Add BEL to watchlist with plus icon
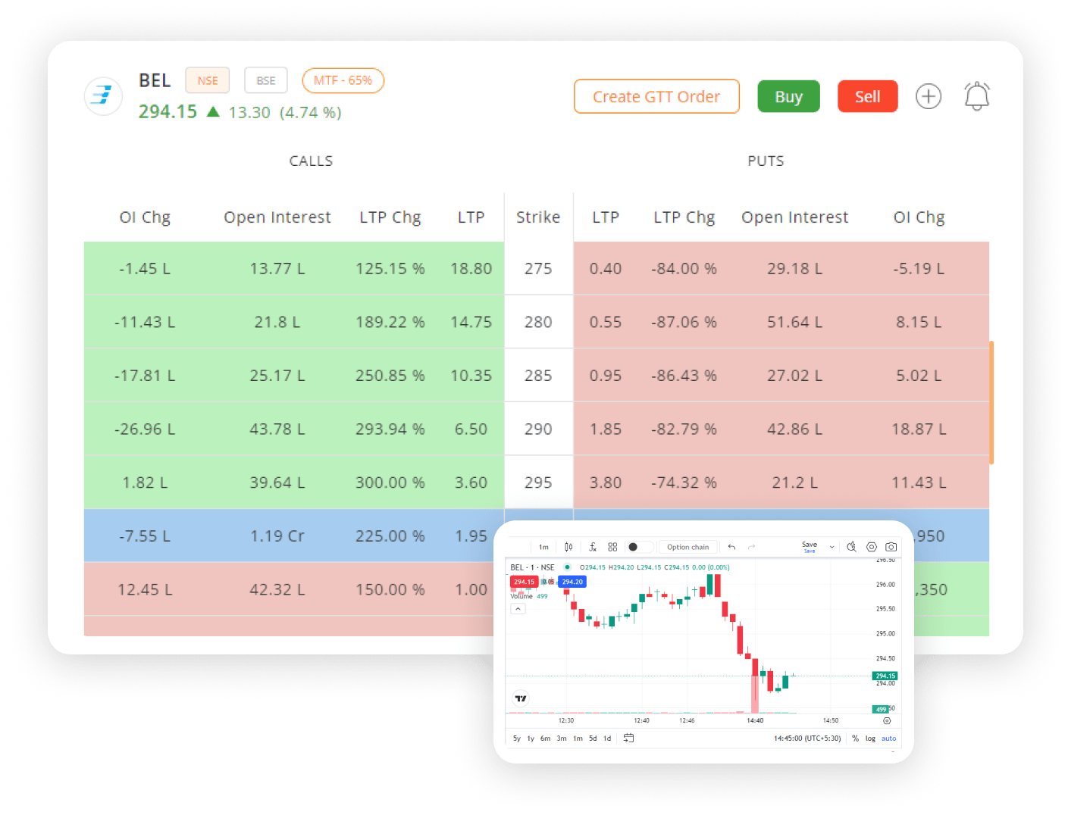The image size is (1068, 815). 928,96
